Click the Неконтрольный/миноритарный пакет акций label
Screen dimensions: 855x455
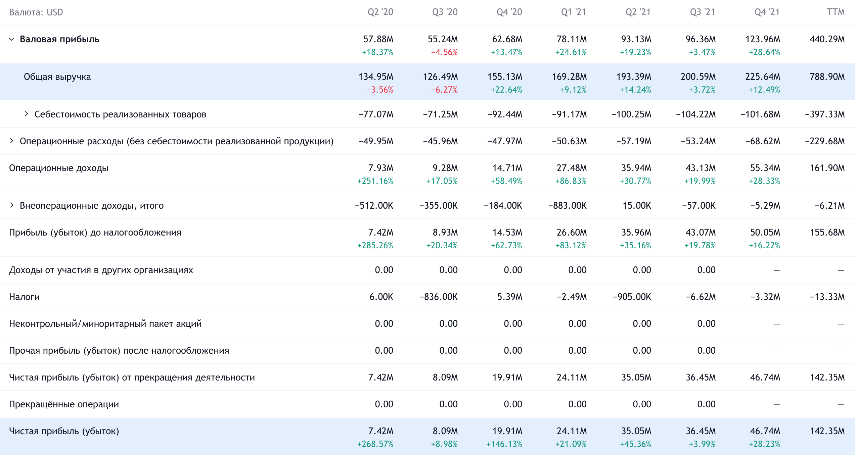coord(105,324)
